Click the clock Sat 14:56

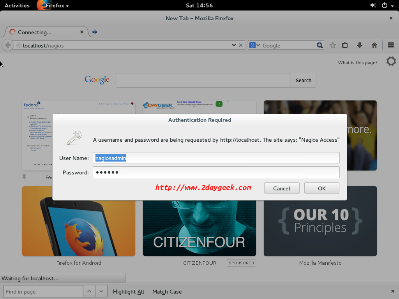199,5
